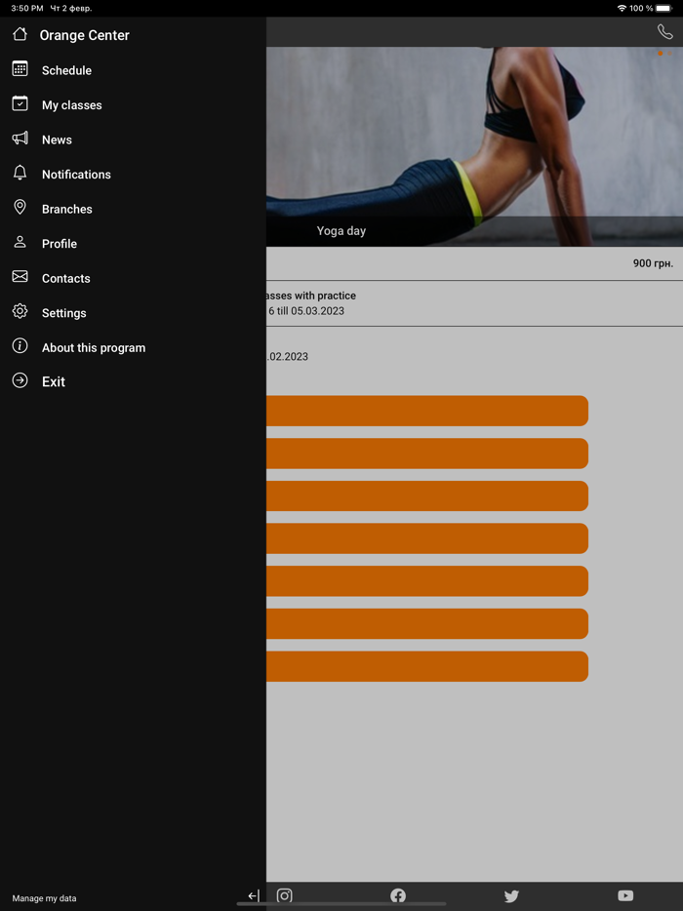Open the Twitter link icon

[511, 896]
